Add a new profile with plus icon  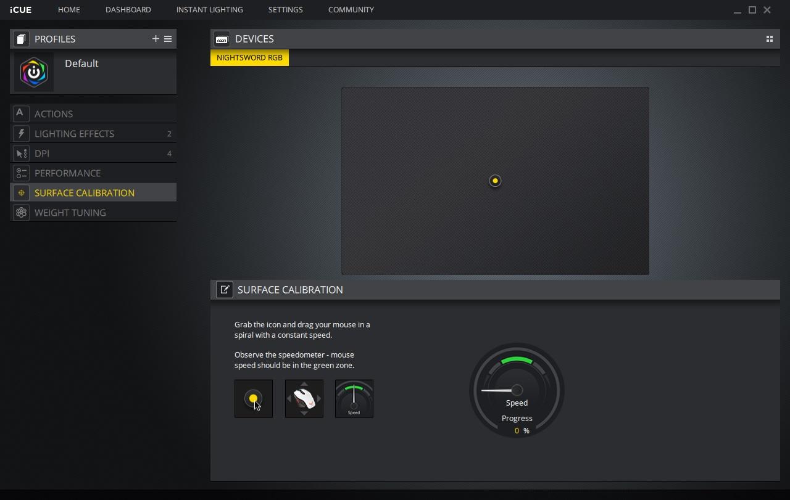[x=156, y=39]
